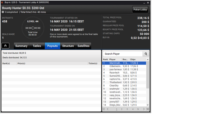This screenshot has height=123, width=218.
Task: Select player jonny507 row
Action: coord(124,102)
